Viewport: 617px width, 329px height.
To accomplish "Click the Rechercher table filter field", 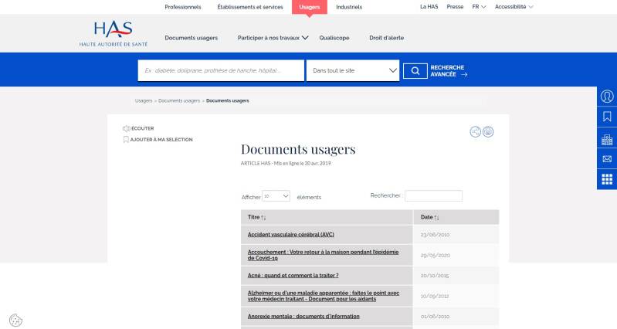I will tap(434, 195).
